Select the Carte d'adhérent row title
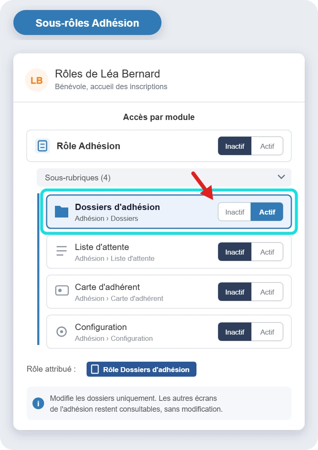This screenshot has height=450, width=318. coord(107,287)
